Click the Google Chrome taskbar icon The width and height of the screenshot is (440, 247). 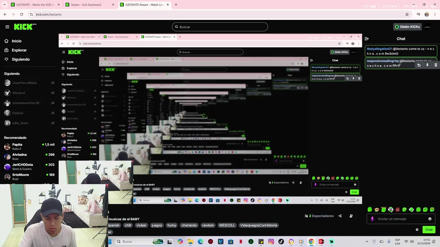click(311, 242)
